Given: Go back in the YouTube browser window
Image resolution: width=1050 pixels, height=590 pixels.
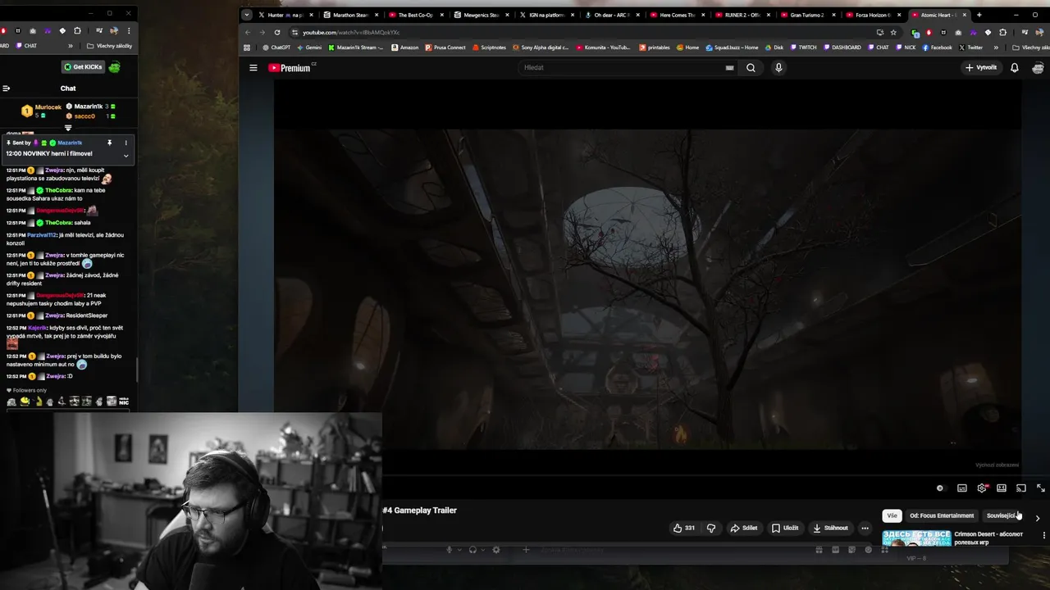Looking at the screenshot, I should [x=248, y=32].
